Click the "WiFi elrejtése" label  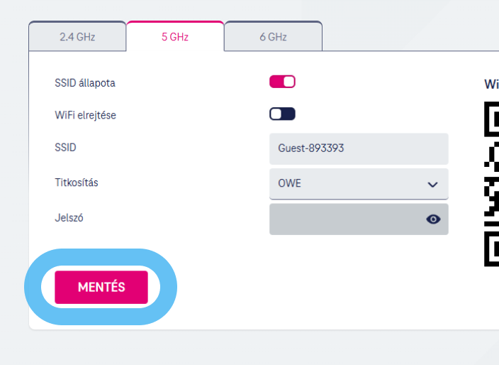tap(85, 115)
